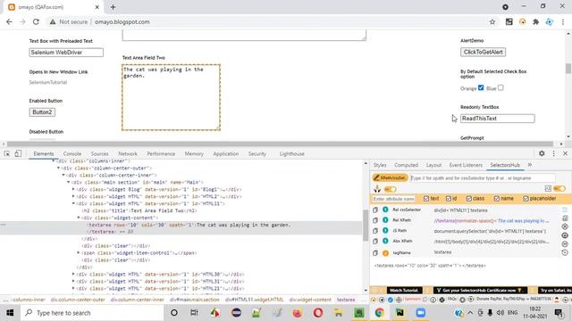The image size is (572, 321).
Task: Open the Event Listeners sidebar tab
Action: point(466,165)
